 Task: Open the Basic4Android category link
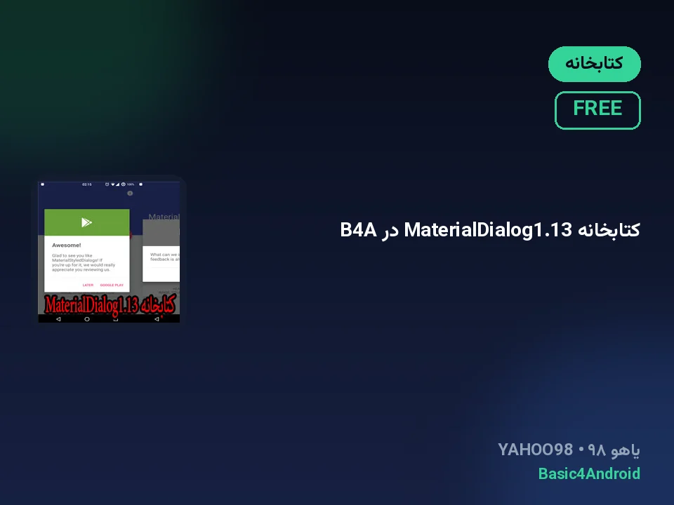pos(589,473)
